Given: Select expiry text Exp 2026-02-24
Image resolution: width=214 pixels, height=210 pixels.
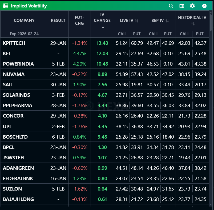Looking at the screenshot, I should (x=24, y=34).
